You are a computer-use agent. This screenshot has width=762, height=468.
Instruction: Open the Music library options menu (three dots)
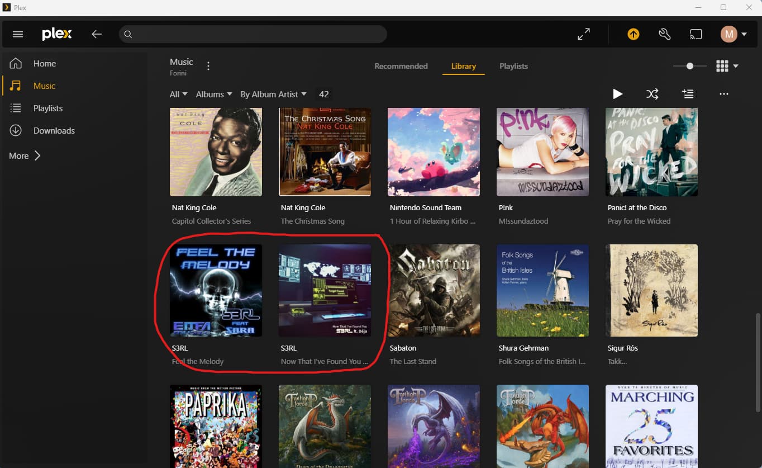click(208, 66)
